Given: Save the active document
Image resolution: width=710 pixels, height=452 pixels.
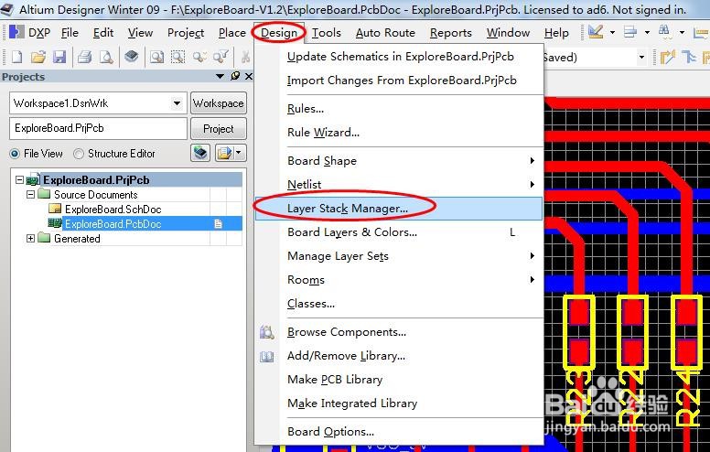Looking at the screenshot, I should [x=59, y=57].
